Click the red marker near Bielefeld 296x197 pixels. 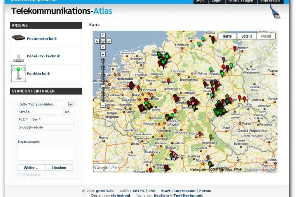[x=168, y=81]
